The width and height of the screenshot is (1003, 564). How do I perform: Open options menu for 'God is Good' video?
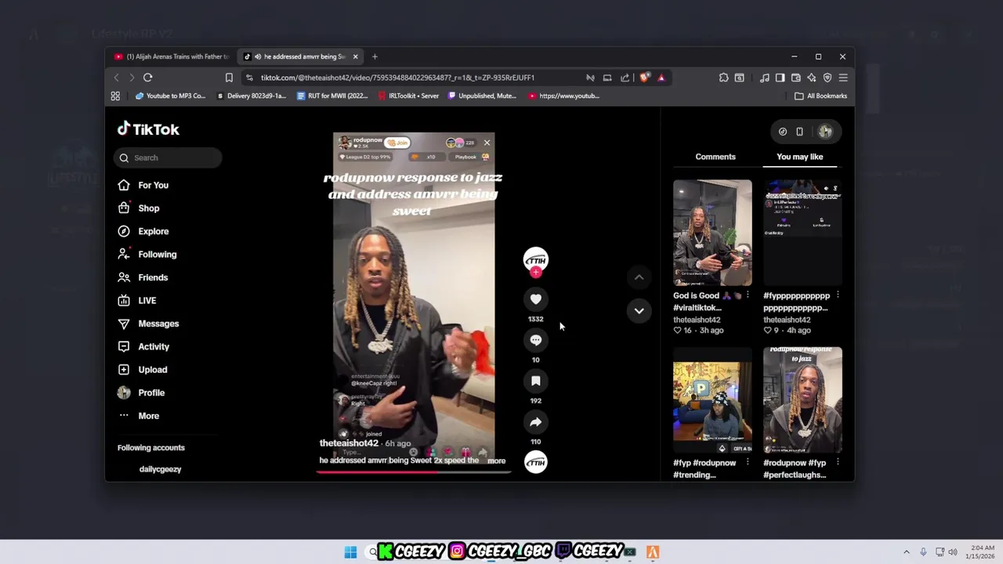click(748, 295)
